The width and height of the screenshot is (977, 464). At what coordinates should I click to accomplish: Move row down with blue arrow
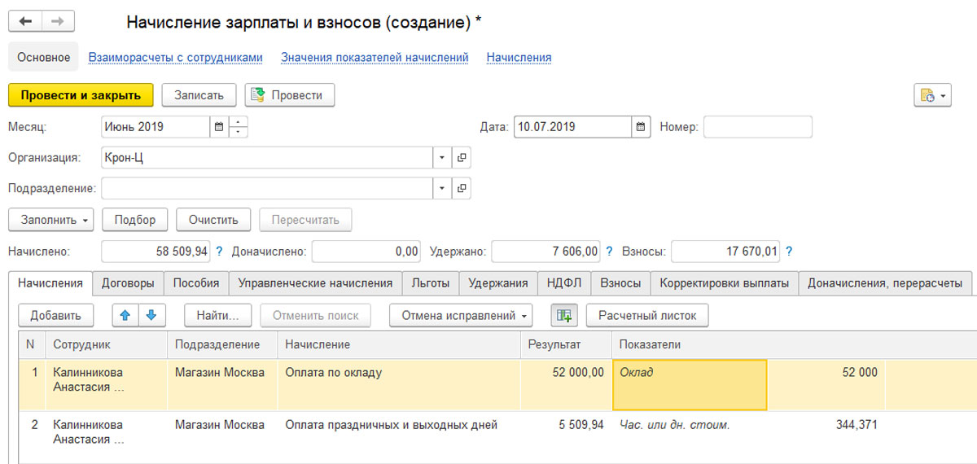151,315
